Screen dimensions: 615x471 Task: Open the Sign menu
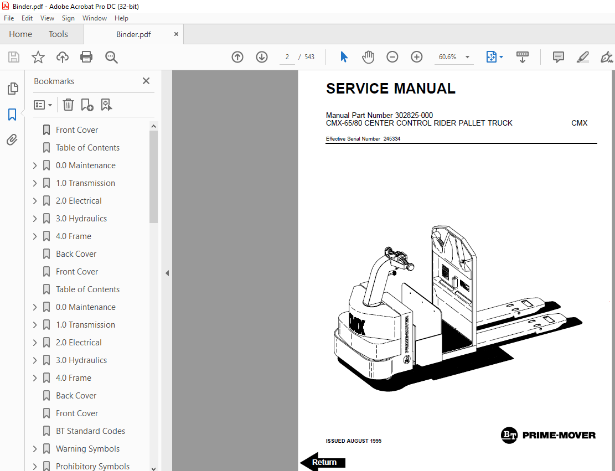(68, 18)
